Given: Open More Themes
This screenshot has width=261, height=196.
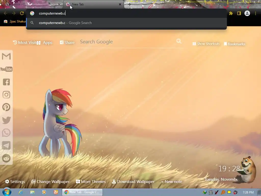Looking at the screenshot, I should [x=91, y=181].
